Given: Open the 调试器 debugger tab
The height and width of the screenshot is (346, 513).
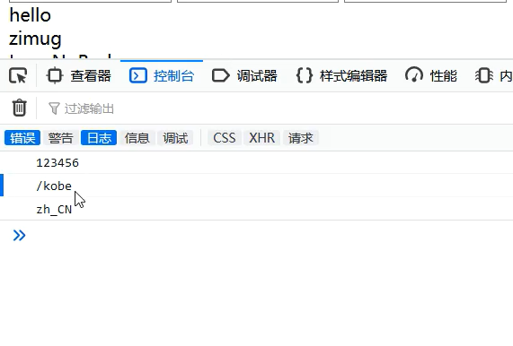Looking at the screenshot, I should pos(244,75).
